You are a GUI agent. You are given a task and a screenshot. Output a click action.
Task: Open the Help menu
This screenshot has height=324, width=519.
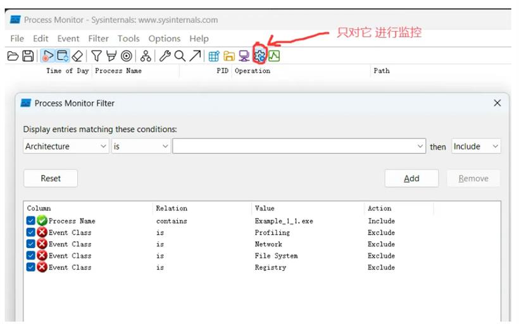tap(199, 39)
